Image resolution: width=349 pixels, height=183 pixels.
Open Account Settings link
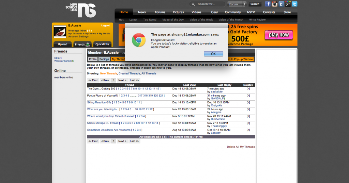[x=78, y=36]
